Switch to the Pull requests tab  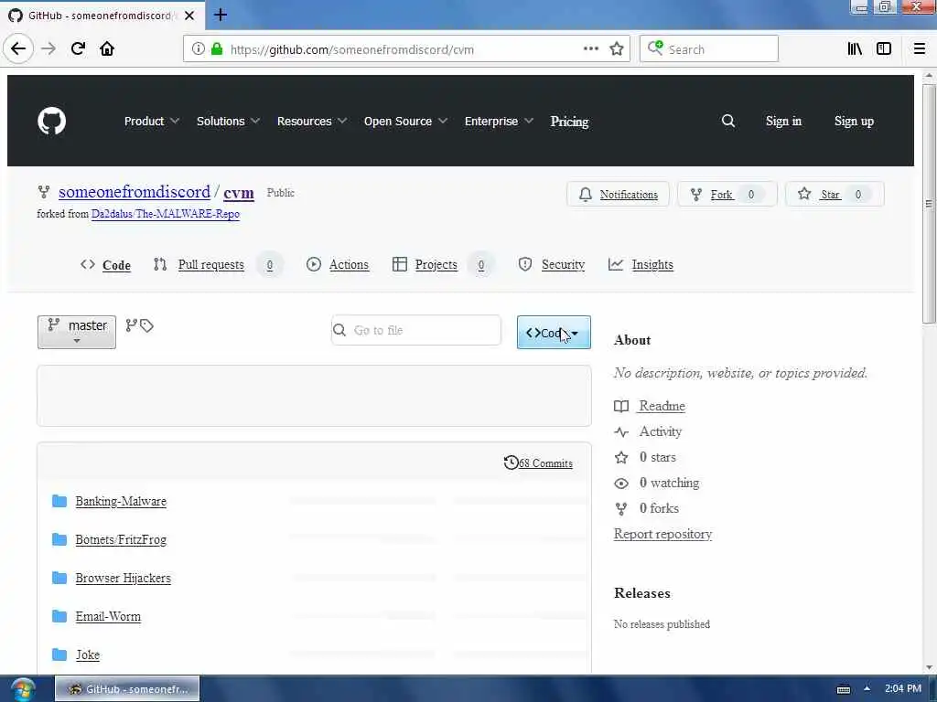(x=211, y=264)
